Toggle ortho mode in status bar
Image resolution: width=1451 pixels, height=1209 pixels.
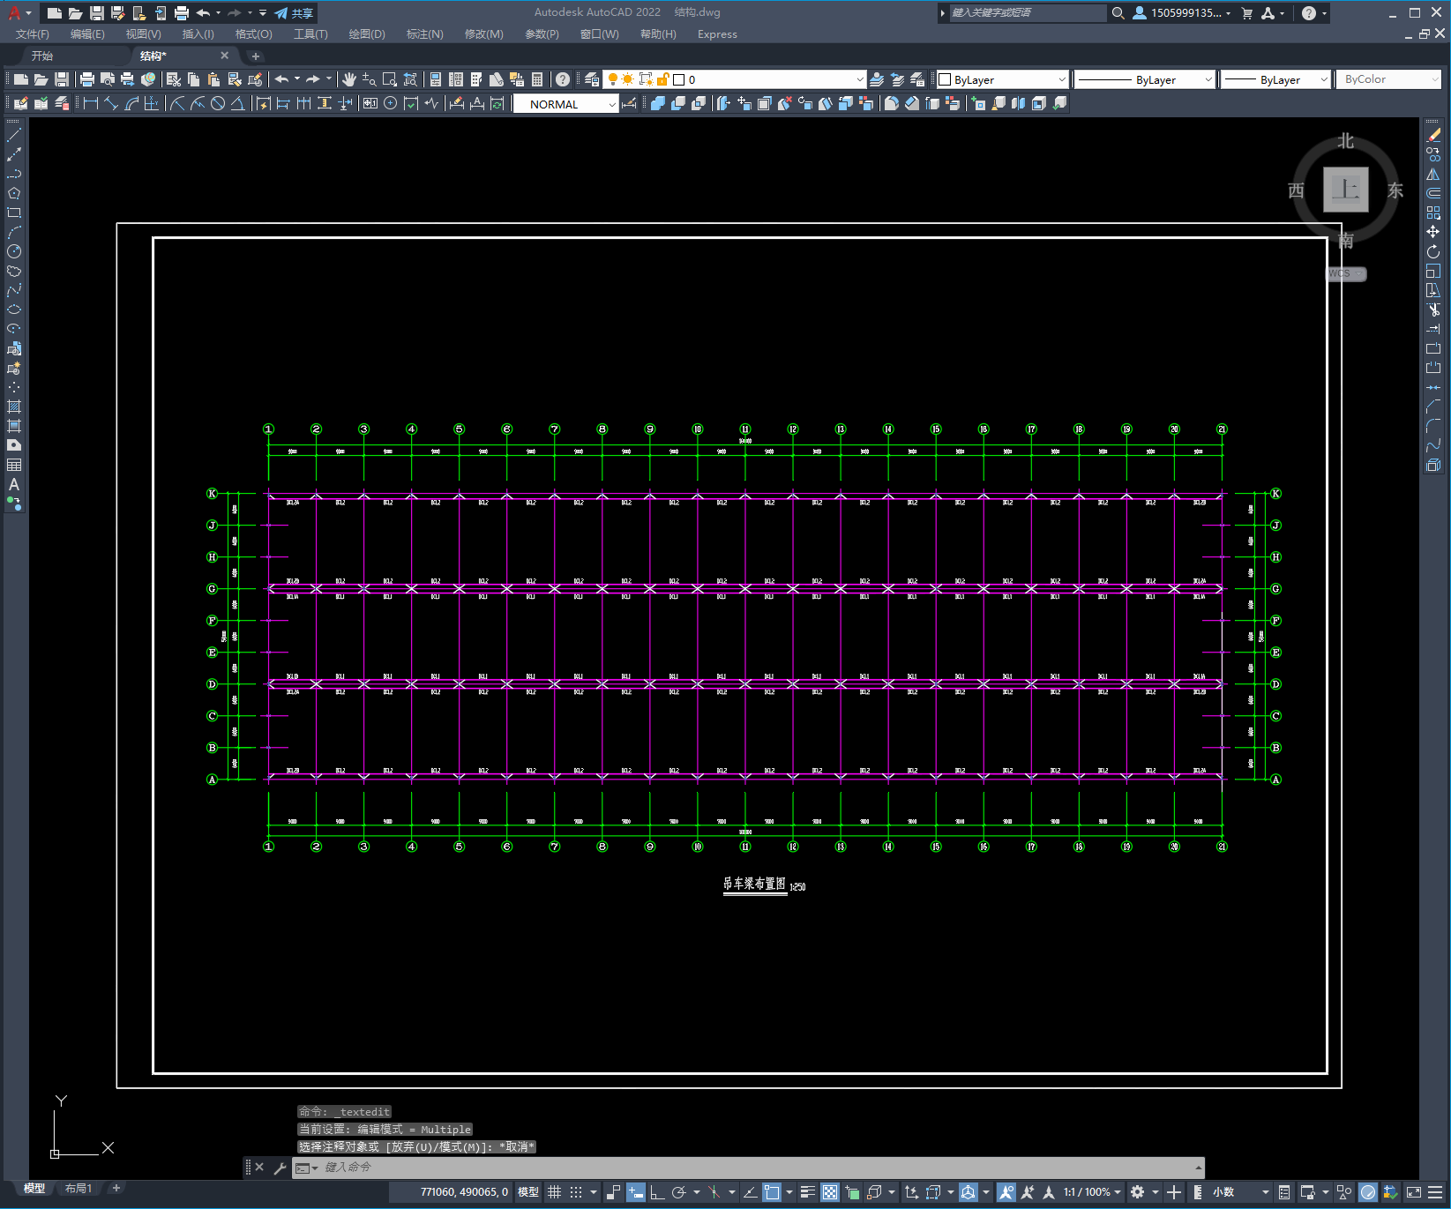click(657, 1192)
